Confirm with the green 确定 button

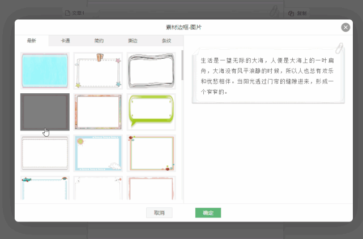pos(208,212)
